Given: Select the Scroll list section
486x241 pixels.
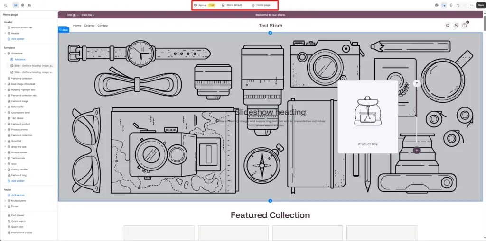Looking at the screenshot, I should [x=17, y=141].
